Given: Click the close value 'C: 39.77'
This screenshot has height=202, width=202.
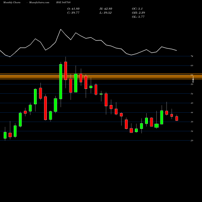Looking at the screenshot, I should pyautogui.click(x=74, y=13).
